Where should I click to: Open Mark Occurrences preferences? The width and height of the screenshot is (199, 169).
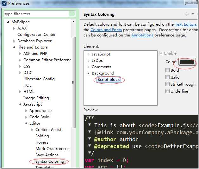[53, 149]
